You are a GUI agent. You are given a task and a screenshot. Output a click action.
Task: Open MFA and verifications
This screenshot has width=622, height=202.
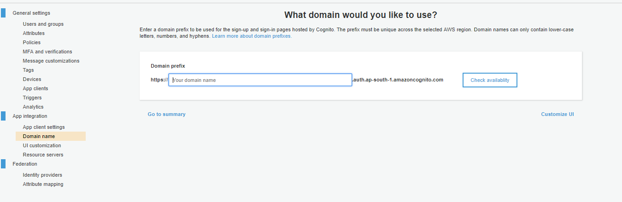pos(47,52)
